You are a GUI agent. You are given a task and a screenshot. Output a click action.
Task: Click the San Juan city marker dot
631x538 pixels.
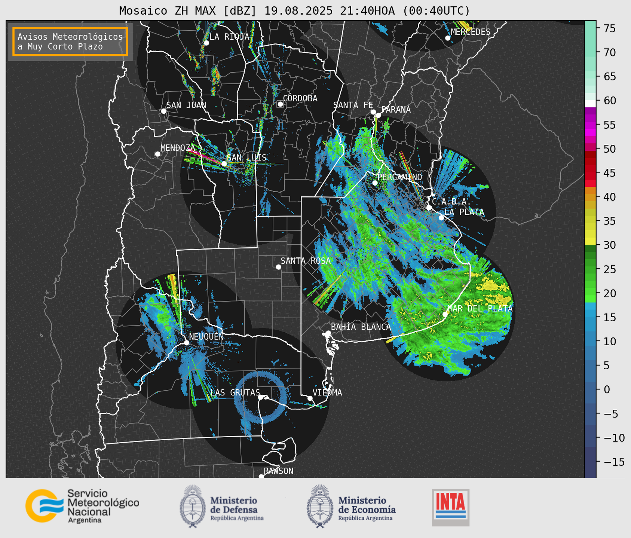pos(163,111)
